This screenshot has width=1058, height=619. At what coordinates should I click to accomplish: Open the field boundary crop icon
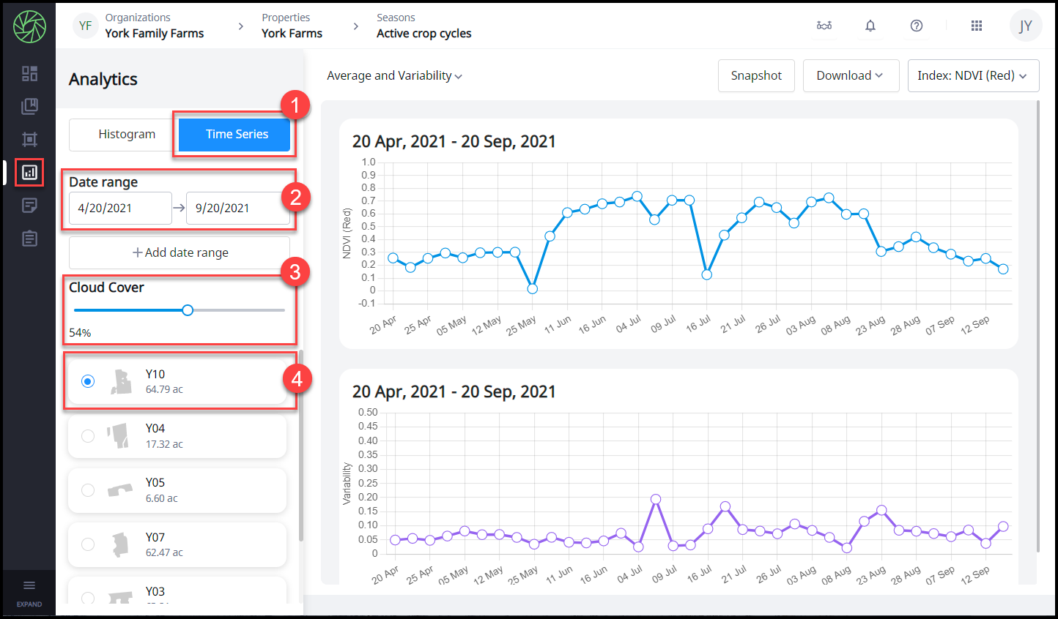[29, 139]
